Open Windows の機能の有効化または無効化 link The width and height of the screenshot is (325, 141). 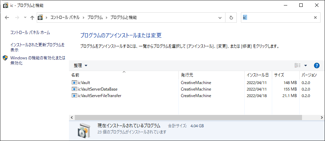coord(38,60)
